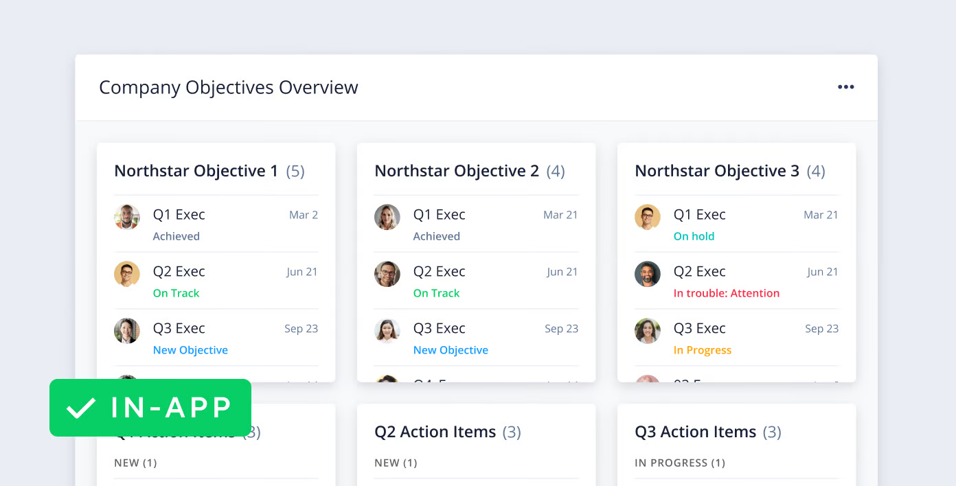Click Q3 Exec avatar in Northstar Objective 1

pyautogui.click(x=127, y=331)
